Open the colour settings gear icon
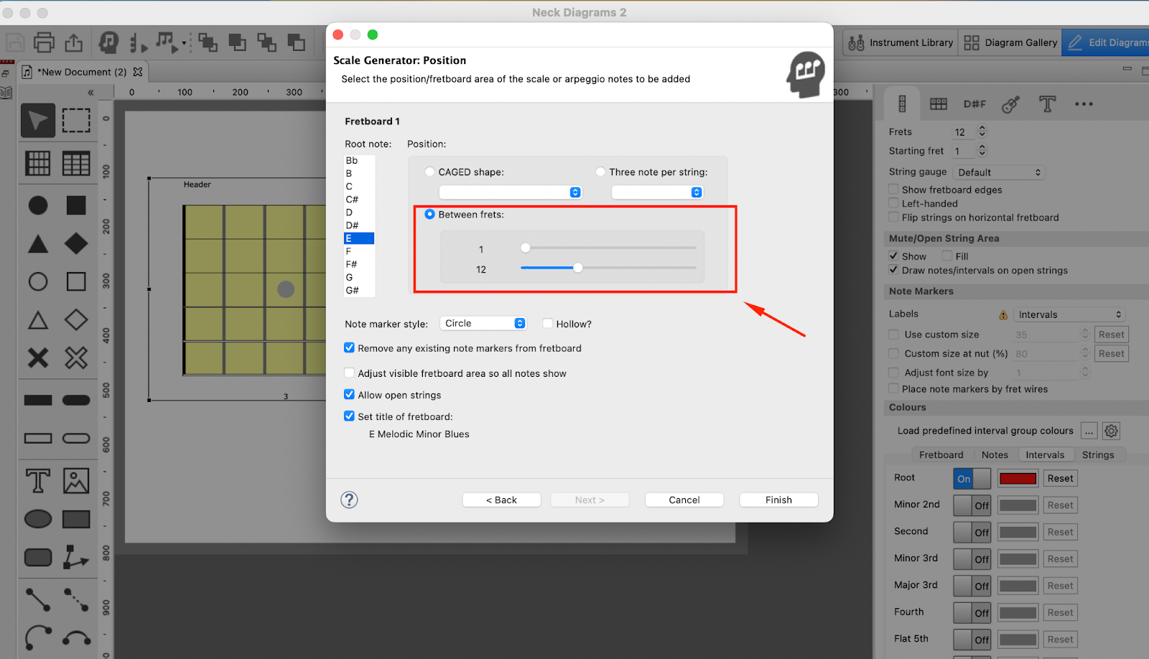Image resolution: width=1149 pixels, height=659 pixels. coord(1112,431)
